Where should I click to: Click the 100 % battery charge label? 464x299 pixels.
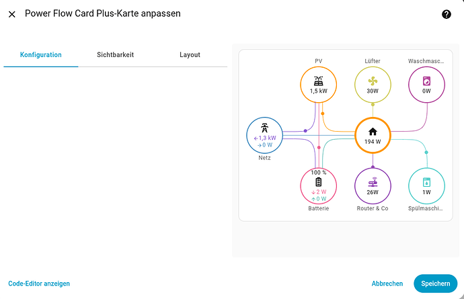point(318,173)
